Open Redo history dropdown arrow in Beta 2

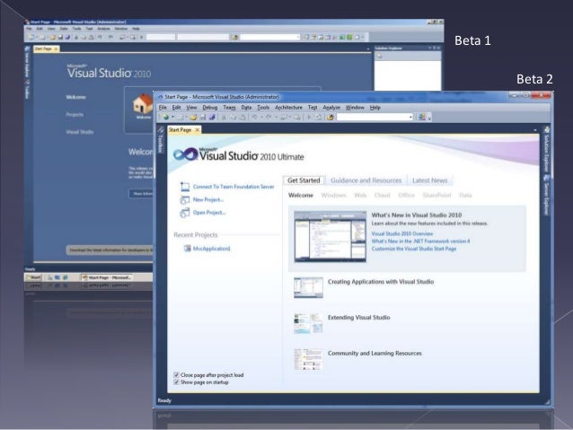pyautogui.click(x=277, y=118)
